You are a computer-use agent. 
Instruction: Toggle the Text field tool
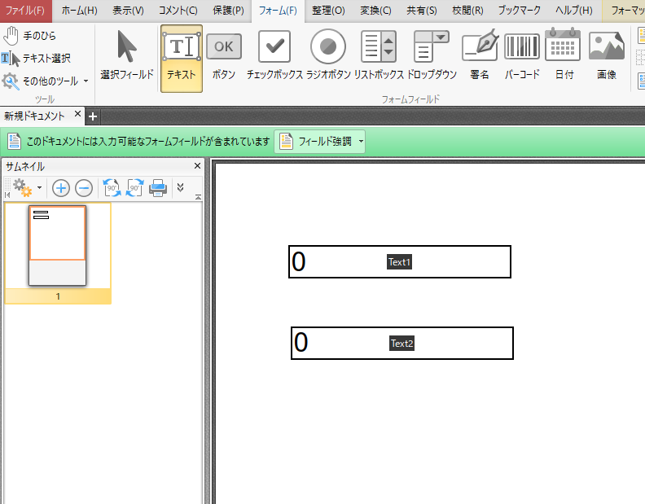pyautogui.click(x=182, y=59)
